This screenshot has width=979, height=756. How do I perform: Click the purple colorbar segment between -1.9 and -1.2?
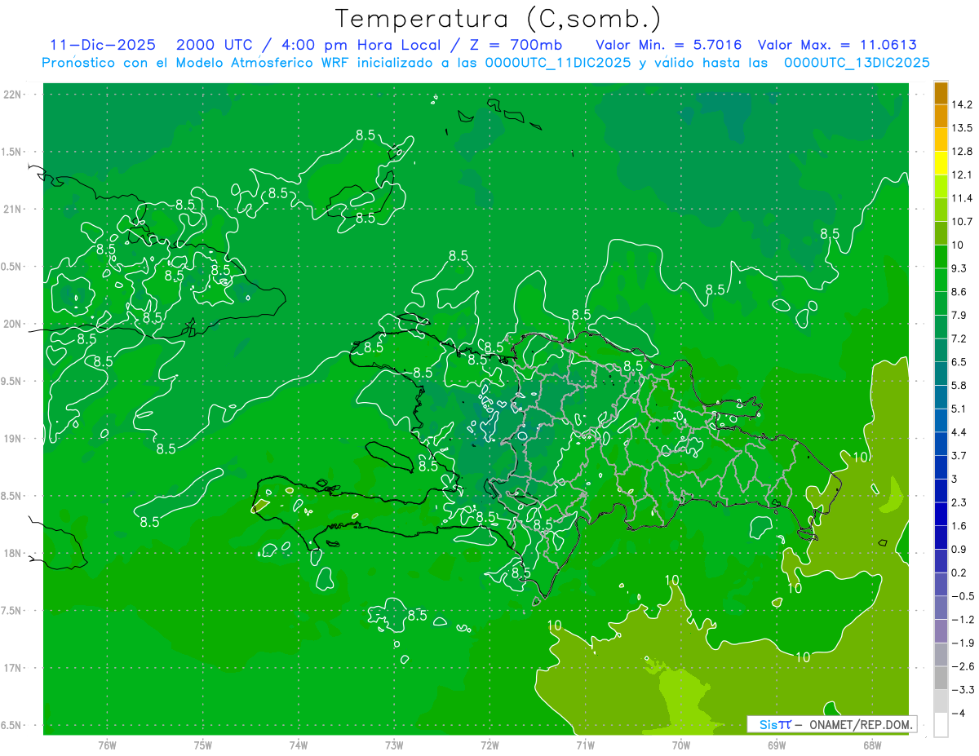(x=941, y=630)
